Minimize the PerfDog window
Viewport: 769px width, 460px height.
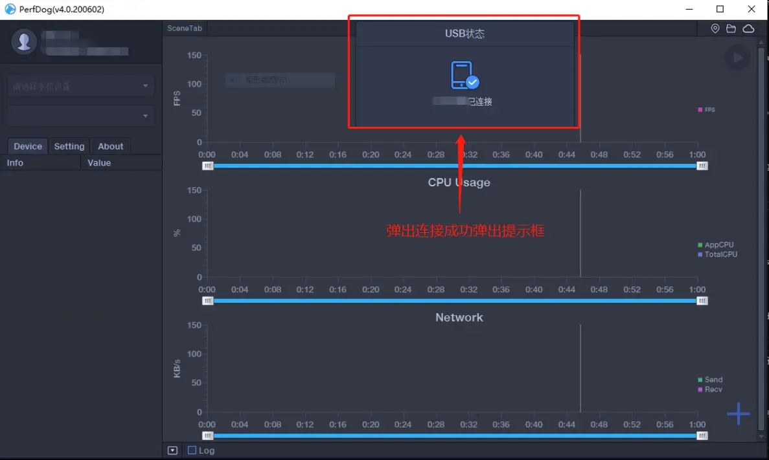(689, 9)
